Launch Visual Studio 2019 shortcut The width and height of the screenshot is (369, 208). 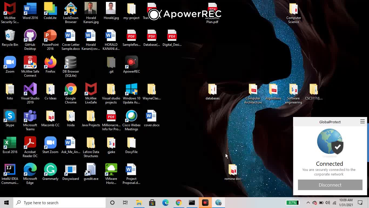click(30, 93)
